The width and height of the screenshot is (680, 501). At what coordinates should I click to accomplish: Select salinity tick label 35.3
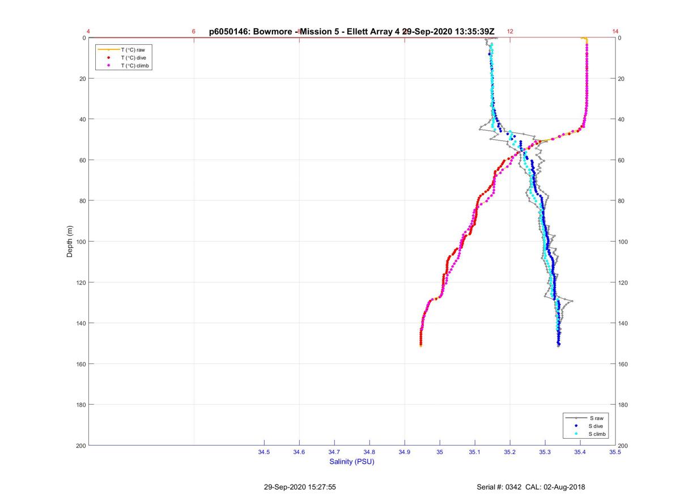coord(545,452)
